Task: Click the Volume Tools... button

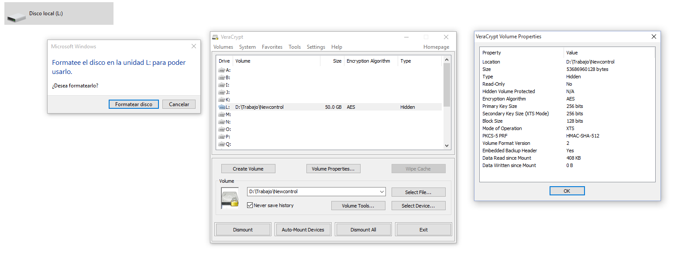Action: (358, 206)
